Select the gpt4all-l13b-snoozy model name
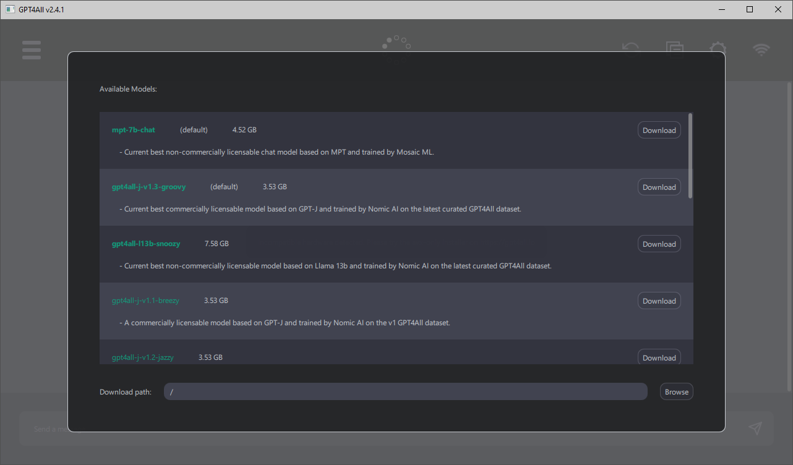The image size is (793, 465). point(146,244)
